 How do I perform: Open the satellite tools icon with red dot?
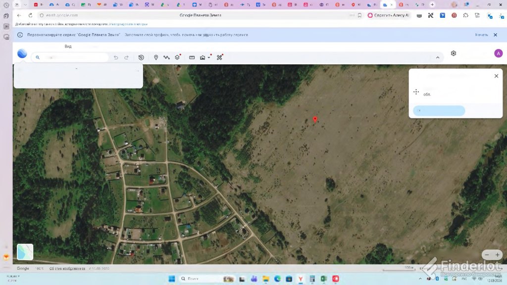220,57
